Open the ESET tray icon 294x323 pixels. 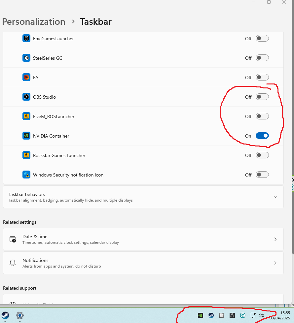[242, 315]
